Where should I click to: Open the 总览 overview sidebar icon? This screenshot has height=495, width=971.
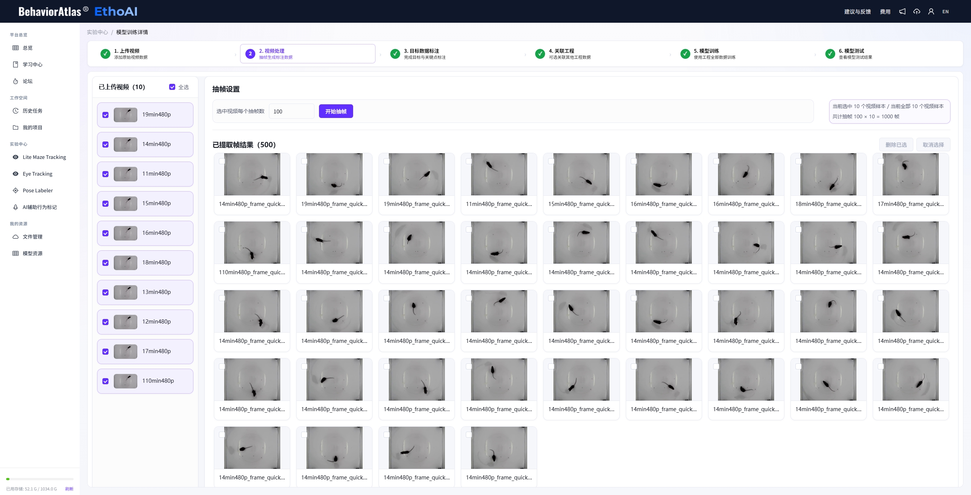(16, 48)
